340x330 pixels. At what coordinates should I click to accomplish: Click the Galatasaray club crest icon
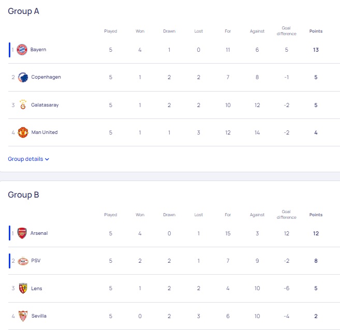pyautogui.click(x=22, y=104)
